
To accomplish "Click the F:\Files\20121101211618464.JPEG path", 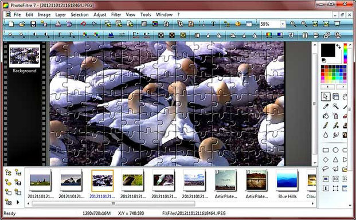I will pos(194,214).
